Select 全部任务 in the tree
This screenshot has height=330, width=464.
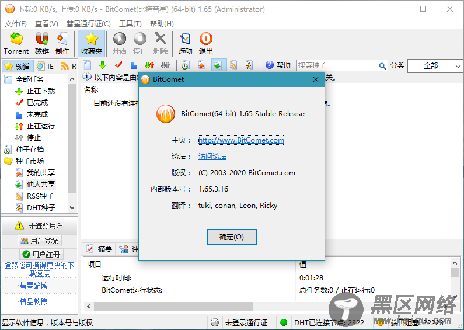(x=29, y=79)
